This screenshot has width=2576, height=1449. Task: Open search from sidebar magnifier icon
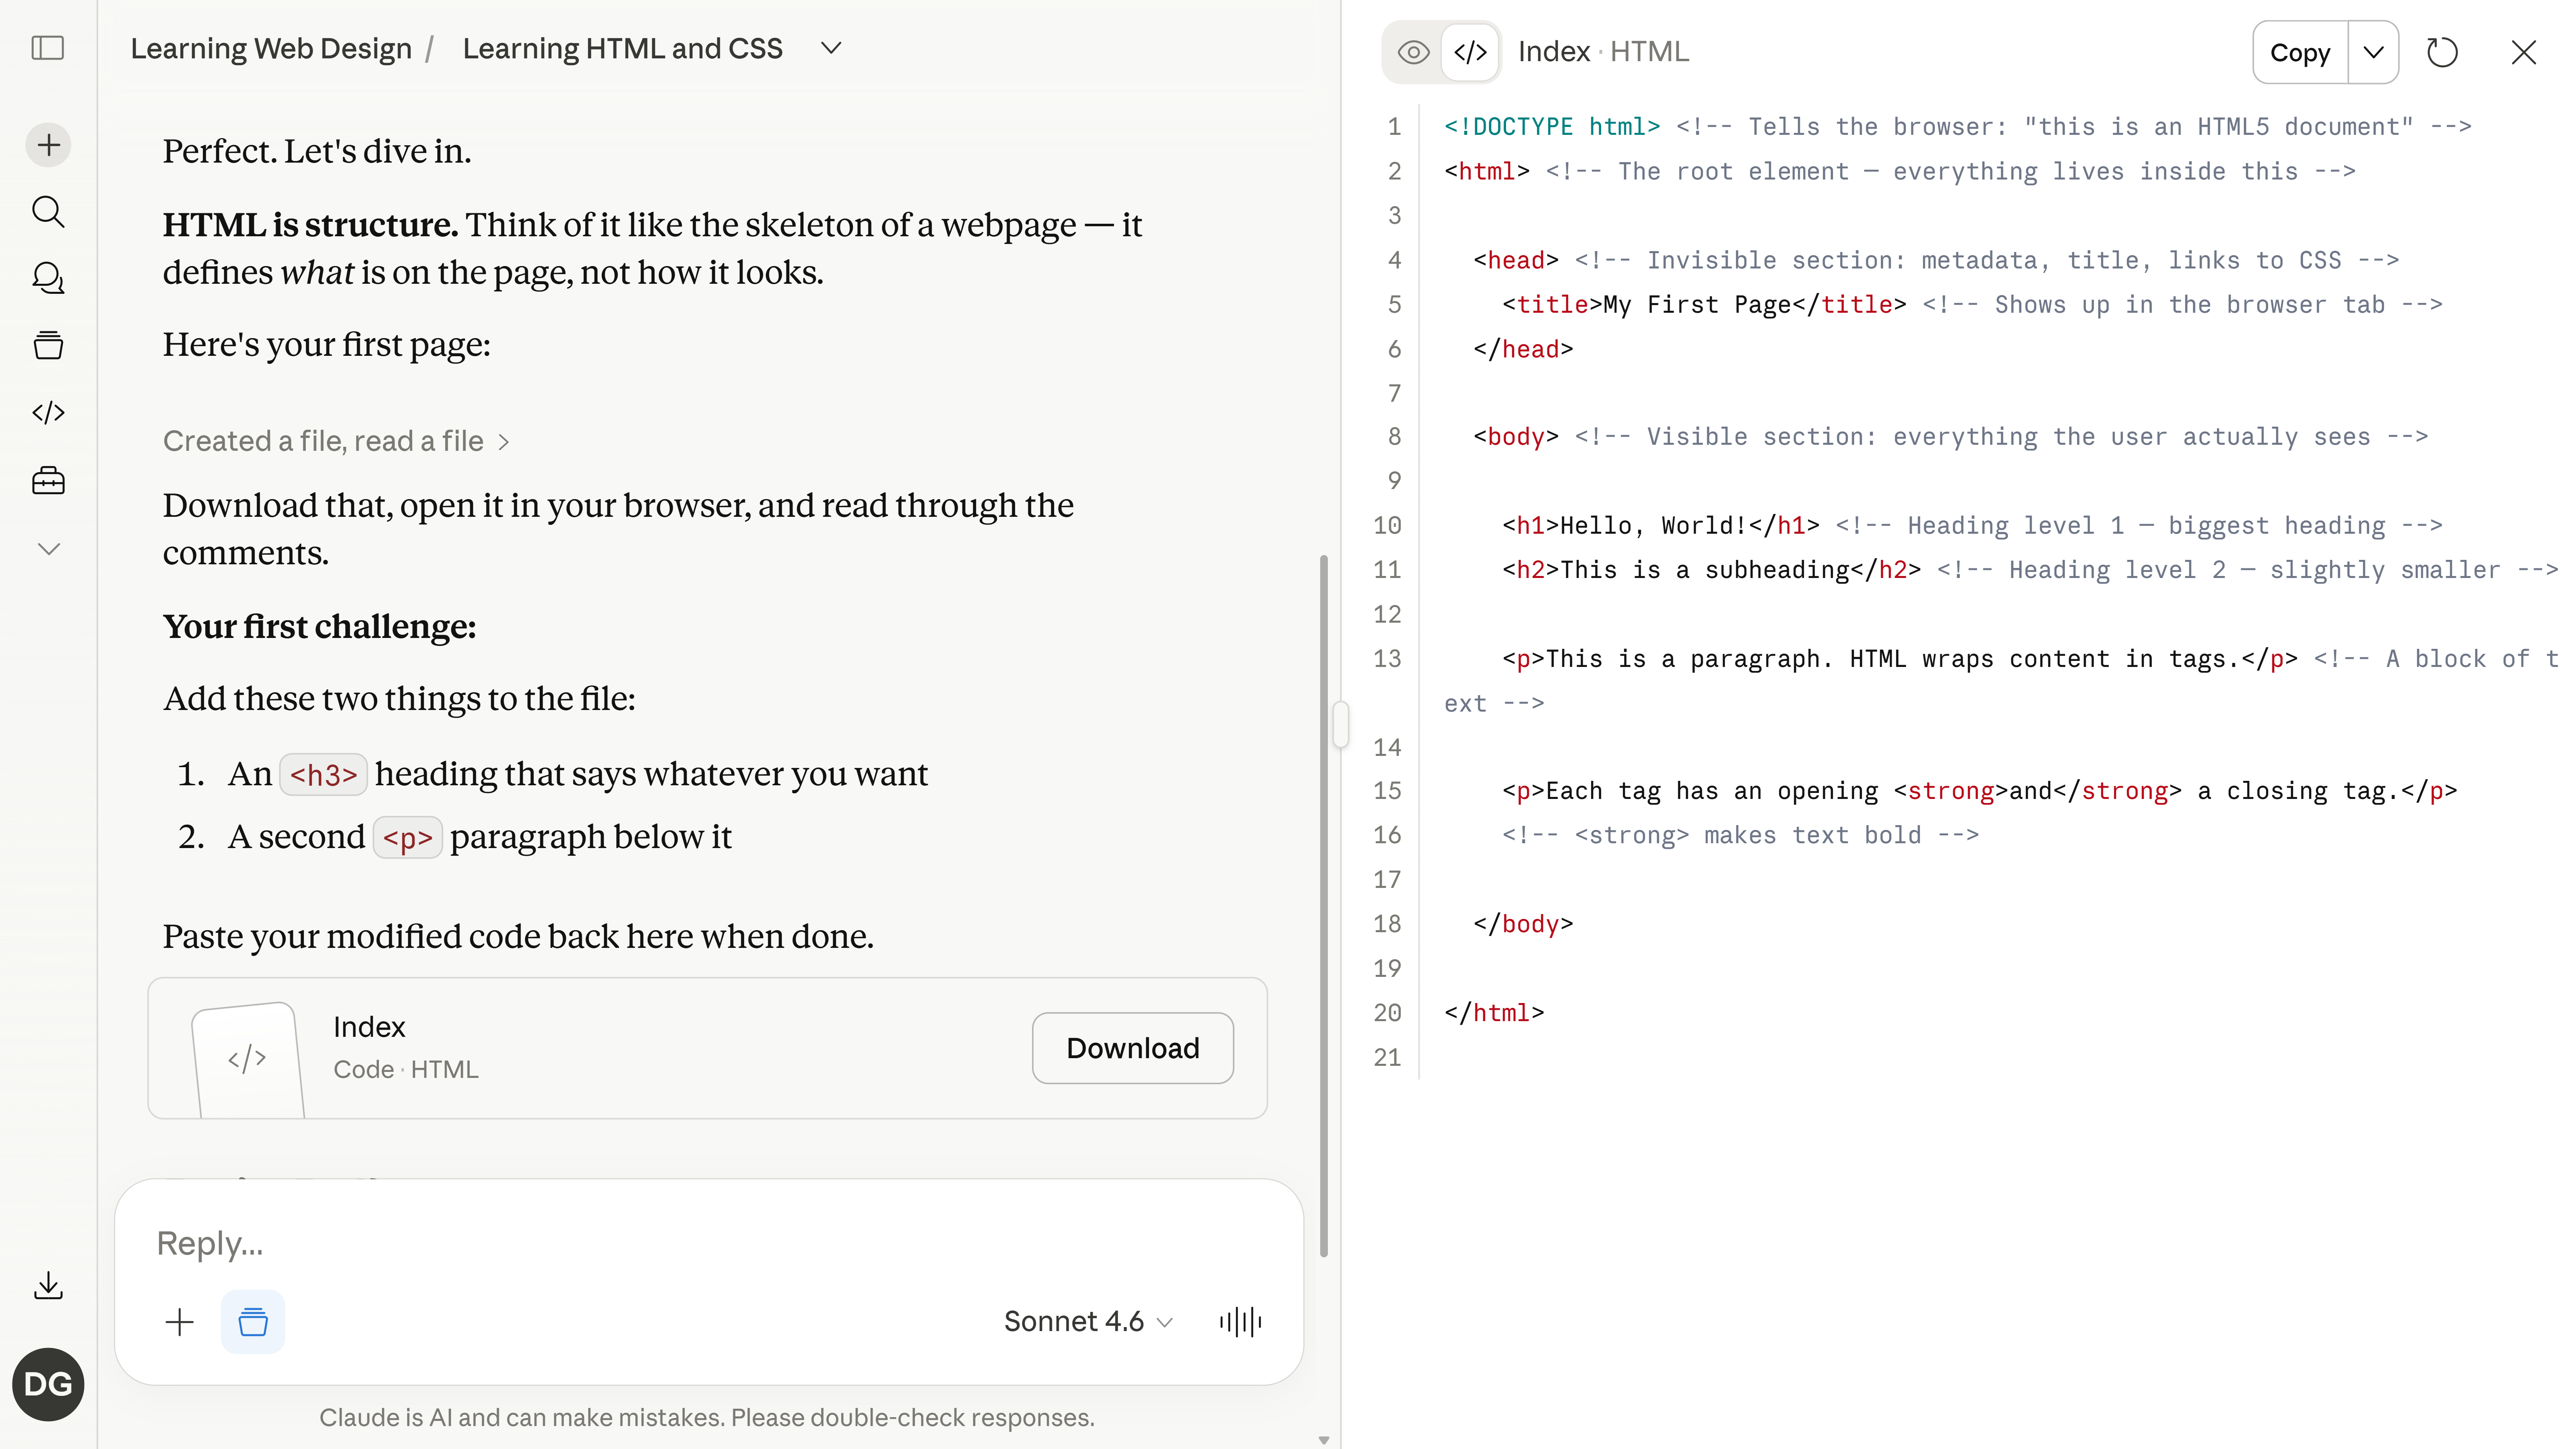coord(48,212)
